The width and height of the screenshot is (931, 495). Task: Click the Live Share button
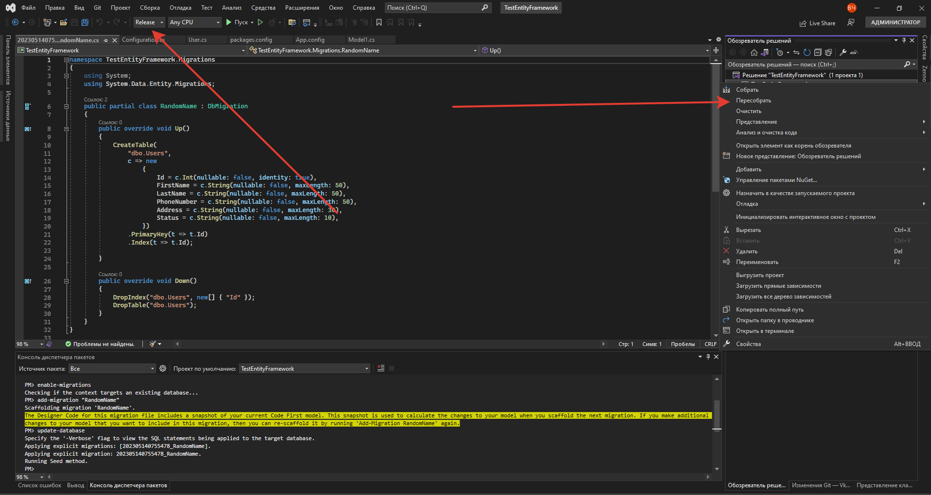pyautogui.click(x=817, y=23)
